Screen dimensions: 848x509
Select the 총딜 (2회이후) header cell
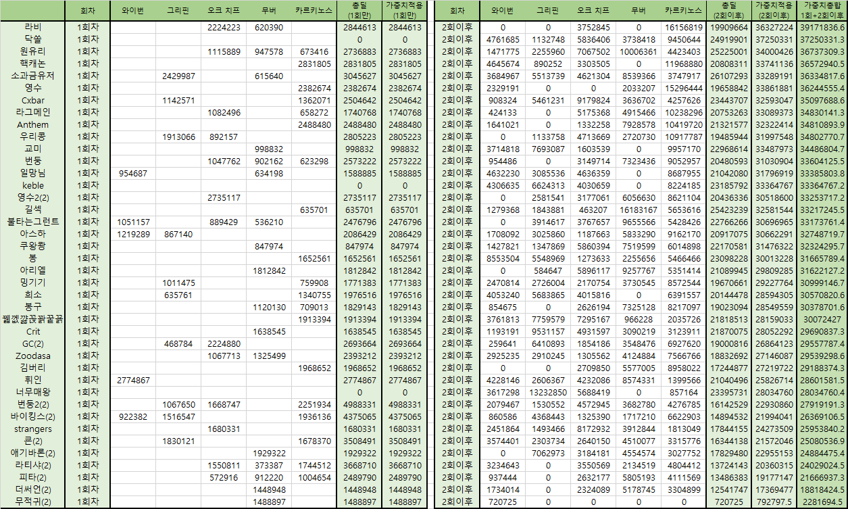(x=729, y=10)
